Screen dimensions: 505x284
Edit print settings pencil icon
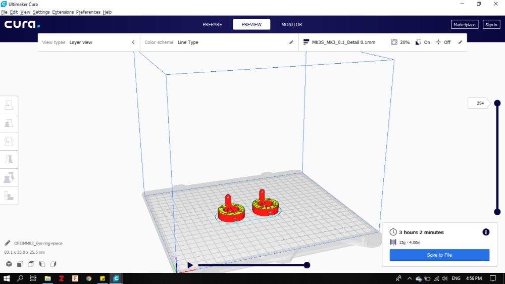[x=460, y=42]
